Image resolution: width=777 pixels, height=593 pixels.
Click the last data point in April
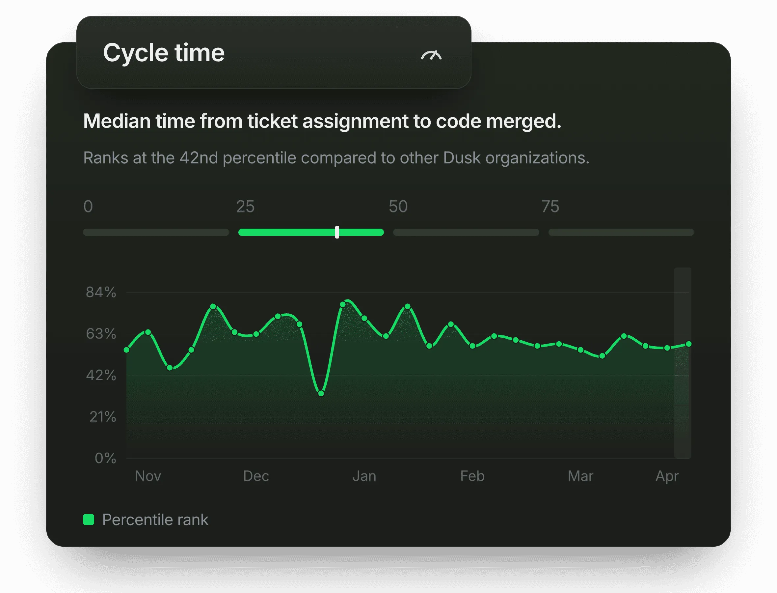688,344
